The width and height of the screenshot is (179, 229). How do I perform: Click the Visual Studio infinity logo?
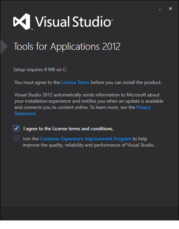point(22,22)
